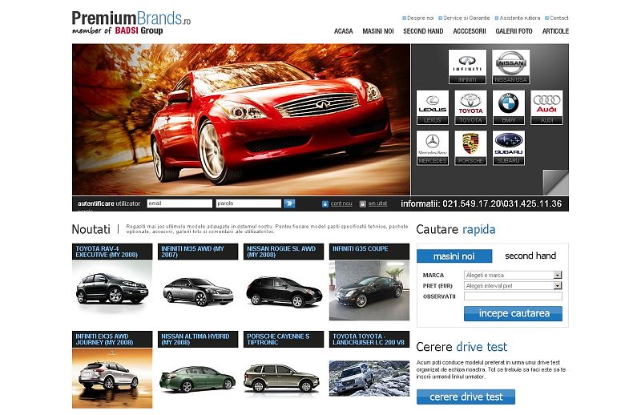Click the cont nou link
Viewport: 641px width, 415px height.
click(x=341, y=203)
